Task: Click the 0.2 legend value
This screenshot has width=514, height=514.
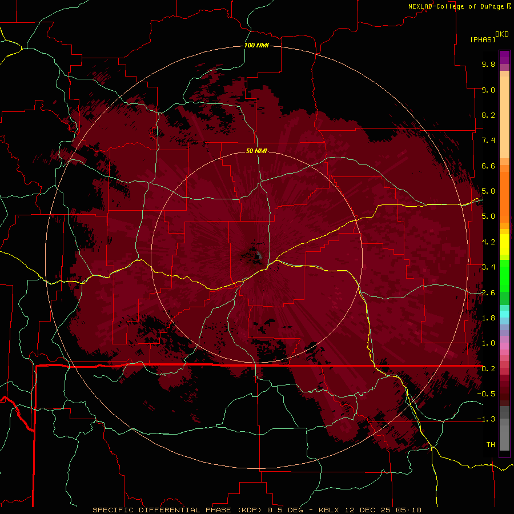Action: (x=488, y=369)
